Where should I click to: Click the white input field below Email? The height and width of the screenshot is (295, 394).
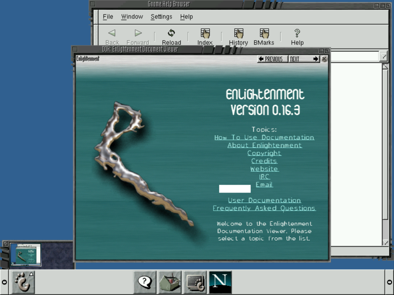tap(235, 189)
